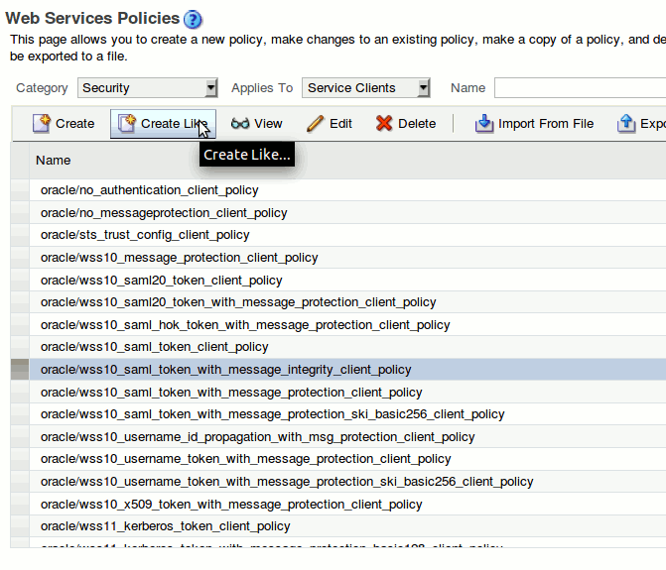
Task: Select oracle/wss11_kerberos_token_client_policy row
Action: point(166,526)
